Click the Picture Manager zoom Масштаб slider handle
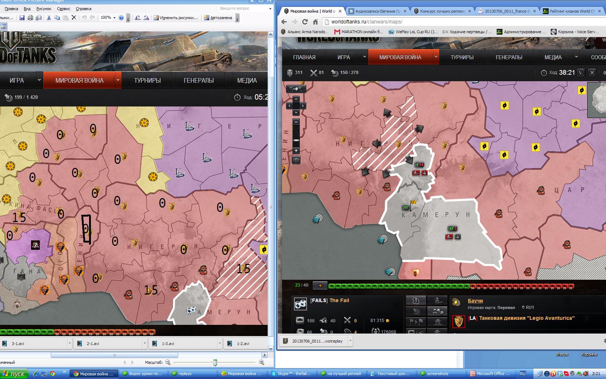Screen dimensions: 606x379 [215, 362]
